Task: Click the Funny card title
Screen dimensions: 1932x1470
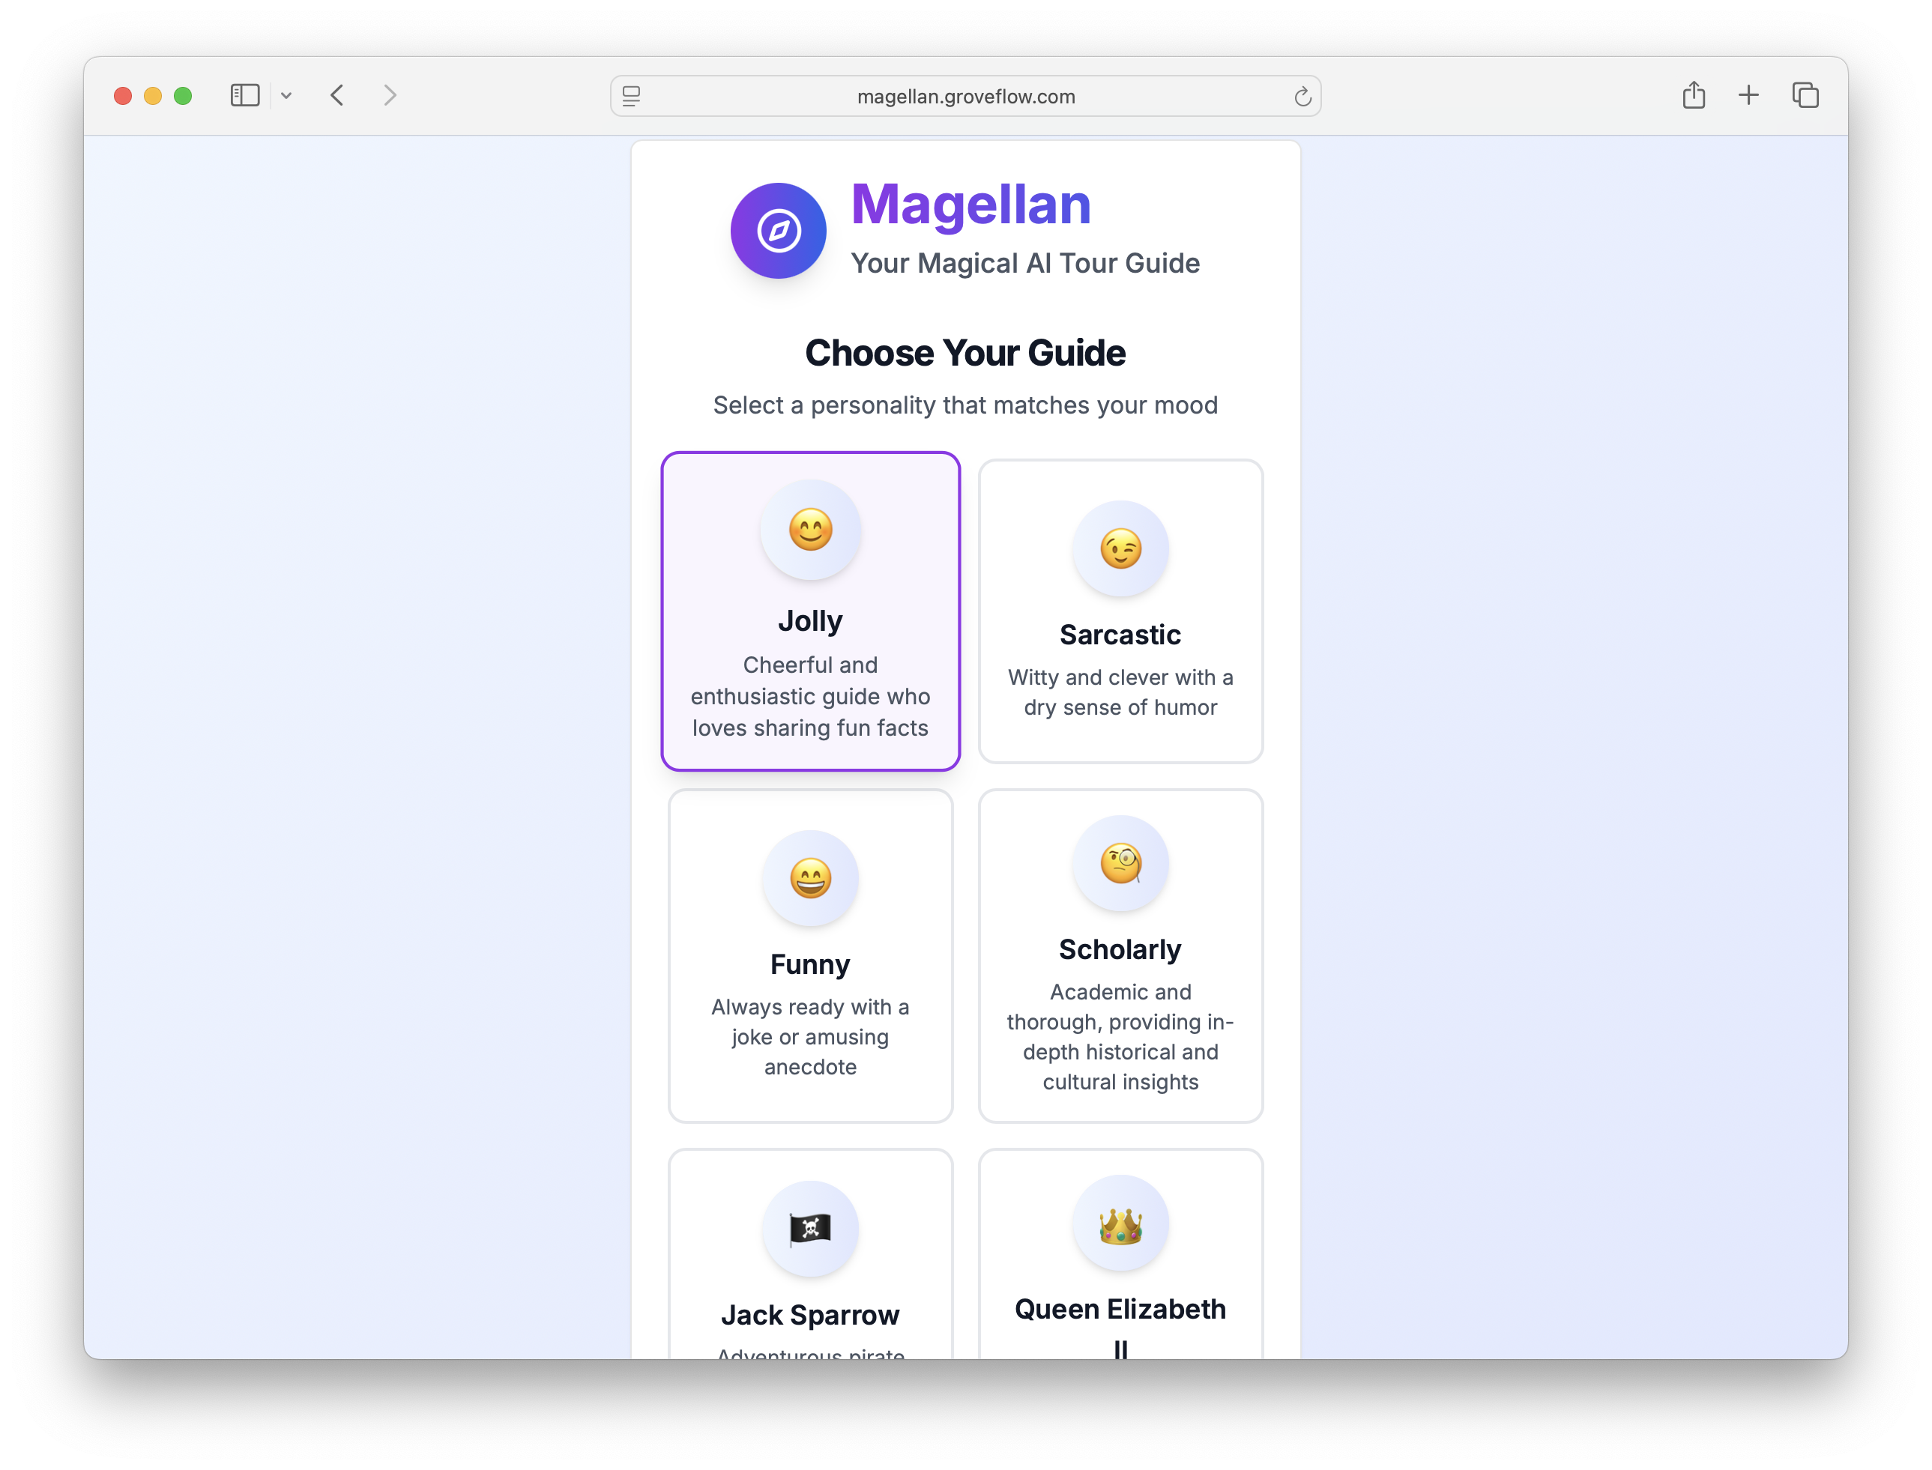Action: (x=810, y=964)
